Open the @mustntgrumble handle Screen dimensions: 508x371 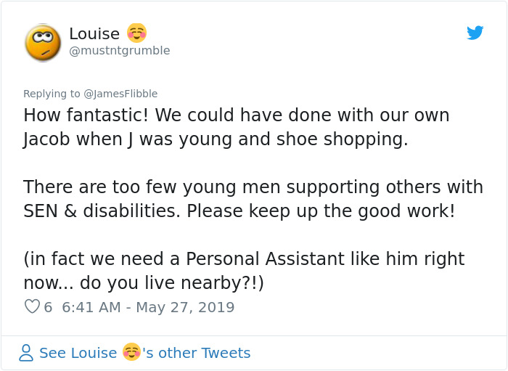[x=119, y=51]
